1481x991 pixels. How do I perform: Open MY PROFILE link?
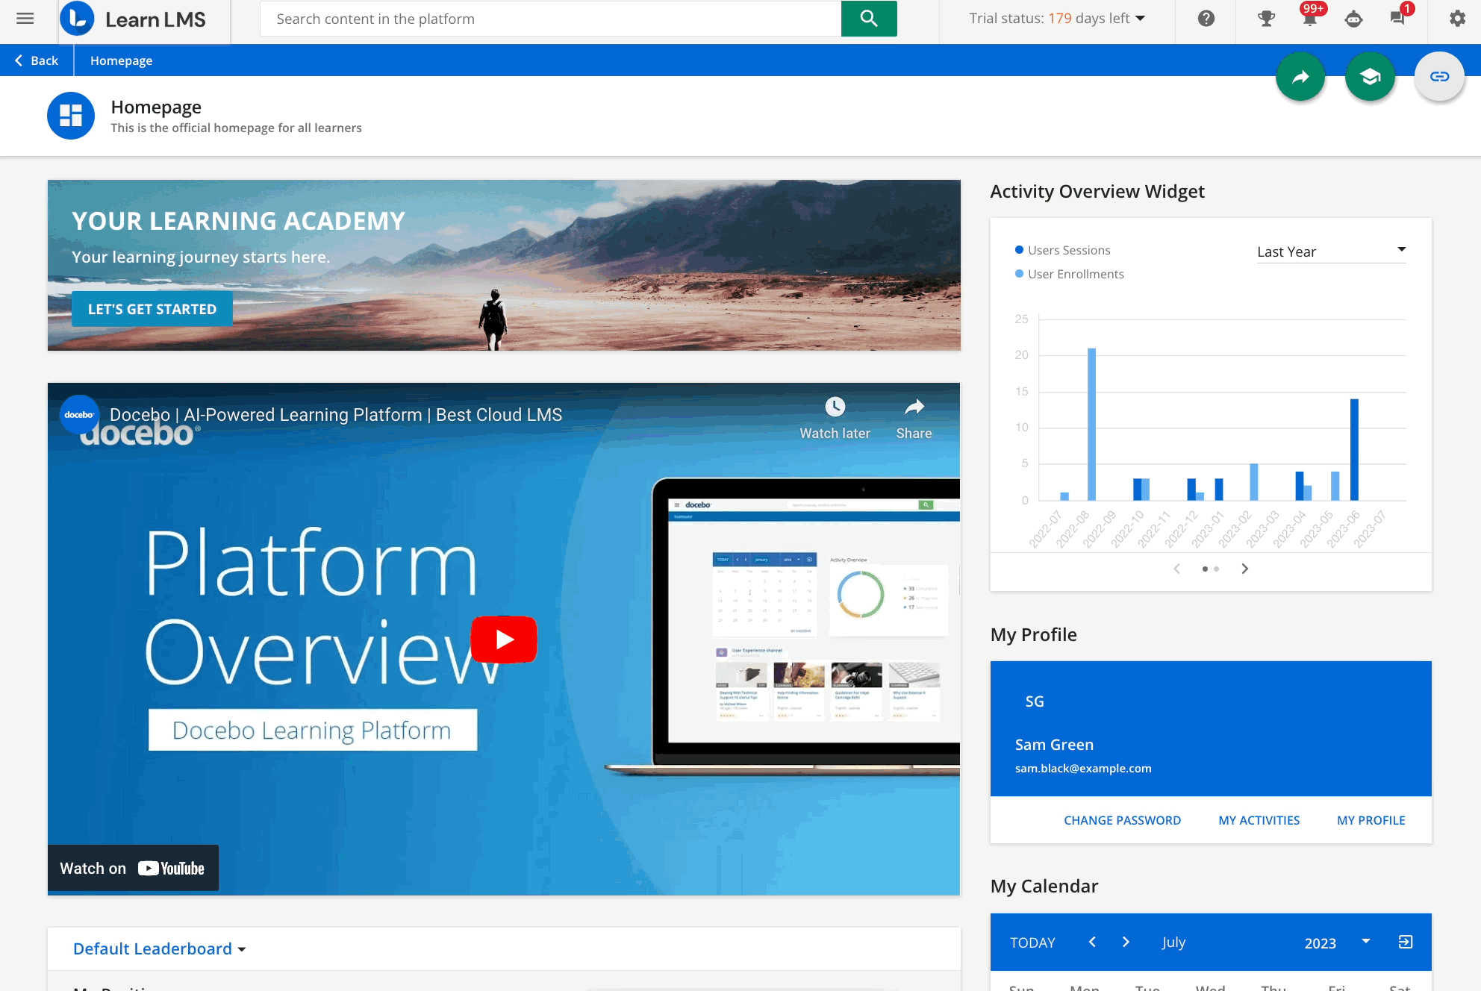point(1371,820)
